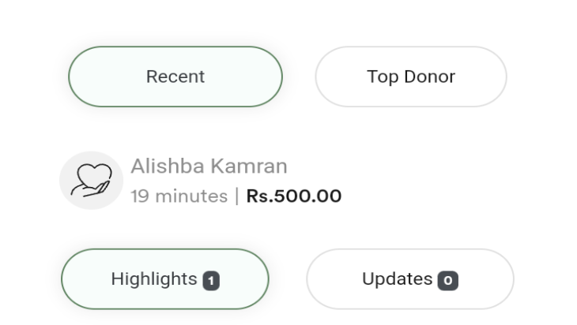Select the Recent donations tab
The height and width of the screenshot is (325, 577).
(x=175, y=77)
